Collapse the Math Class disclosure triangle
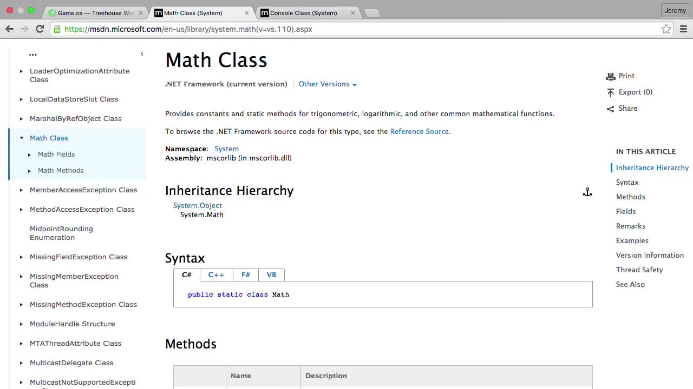This screenshot has width=693, height=389. coord(21,138)
